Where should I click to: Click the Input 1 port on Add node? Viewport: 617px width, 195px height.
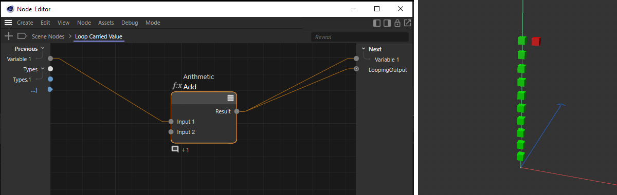tap(171, 122)
